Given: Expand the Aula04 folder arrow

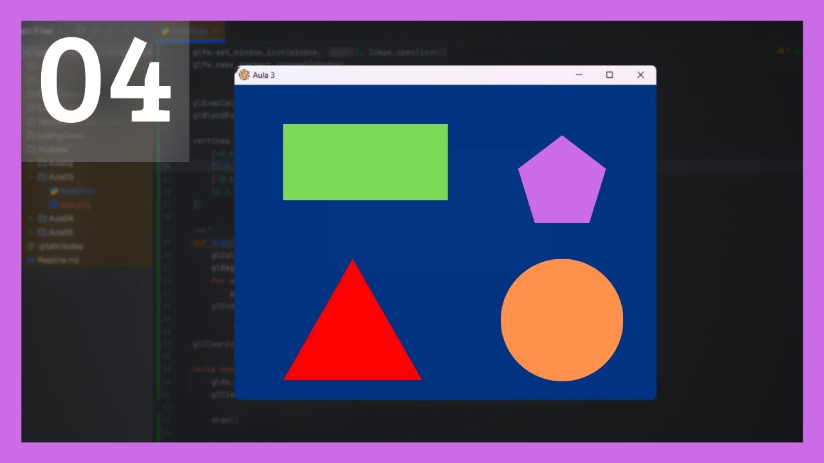Looking at the screenshot, I should pos(30,218).
